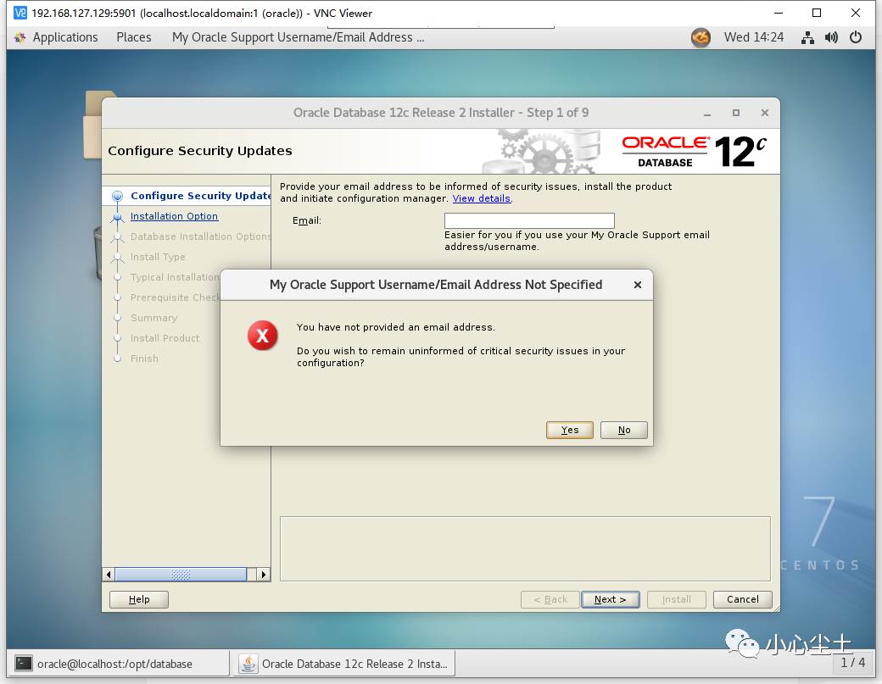Viewport: 882px width, 684px height.
Task: Click the Finish step in the sidebar
Action: point(144,358)
